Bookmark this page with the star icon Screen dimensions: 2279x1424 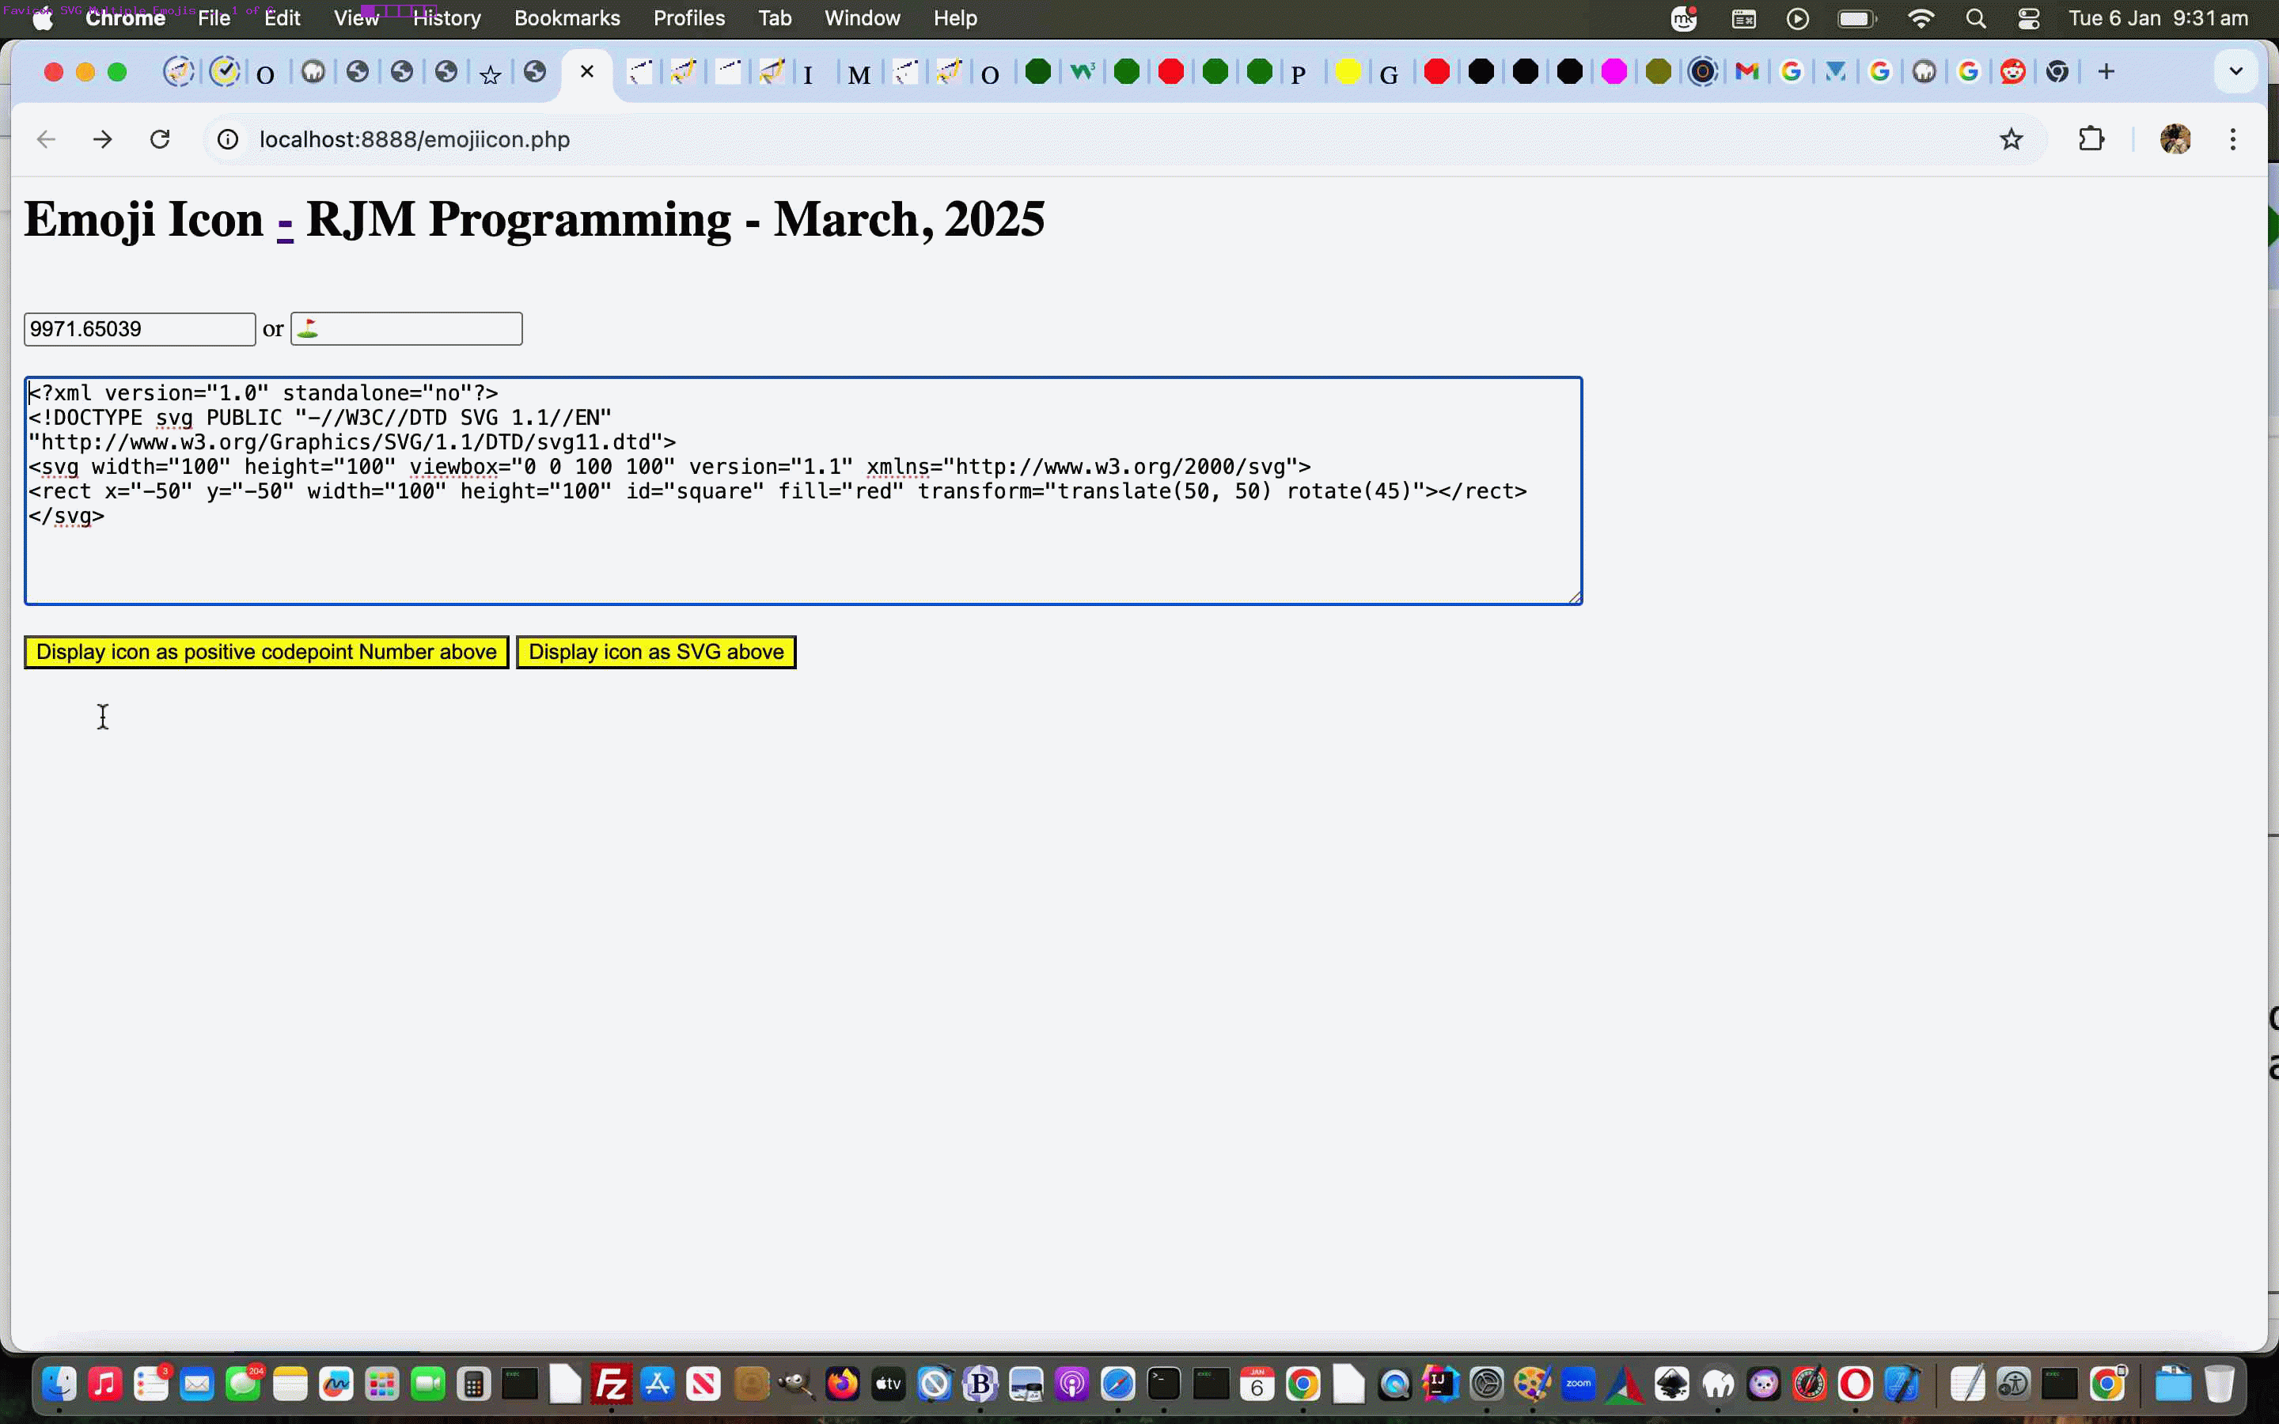[2011, 139]
